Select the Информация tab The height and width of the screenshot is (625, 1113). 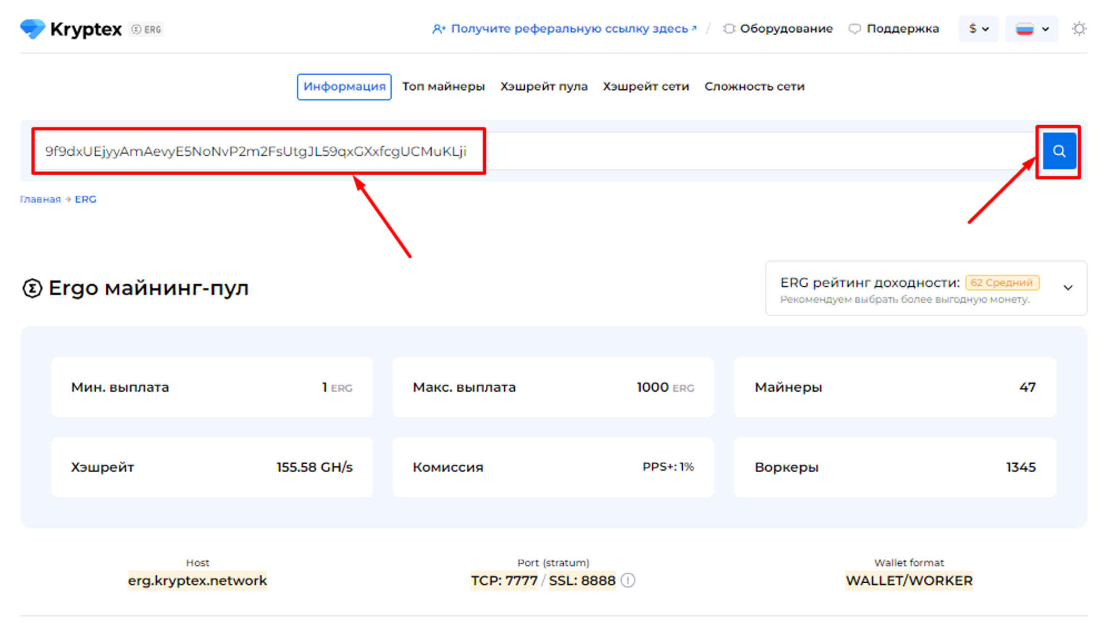[x=344, y=87]
